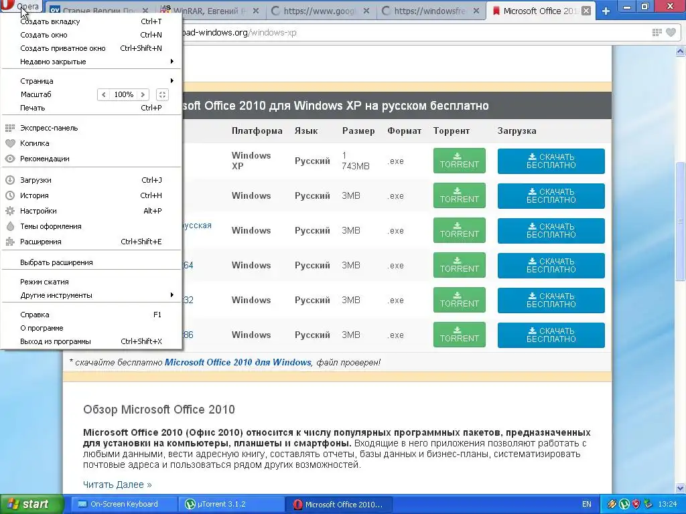Click the 1 743MB size cell
686x514 pixels.
click(355, 161)
